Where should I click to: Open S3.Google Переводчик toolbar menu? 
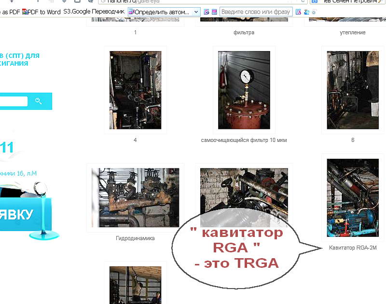tap(94, 11)
